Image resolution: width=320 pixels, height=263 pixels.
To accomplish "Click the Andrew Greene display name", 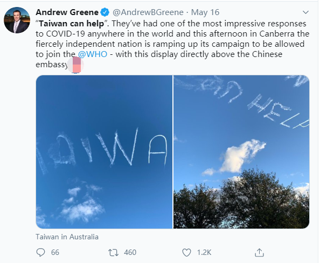I will (67, 12).
